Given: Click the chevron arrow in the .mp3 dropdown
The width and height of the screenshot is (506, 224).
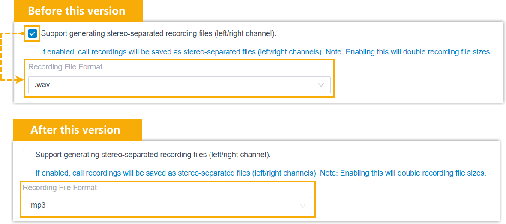Looking at the screenshot, I should 303,206.
